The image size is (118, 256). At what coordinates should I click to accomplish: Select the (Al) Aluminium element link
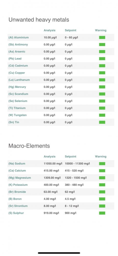pos(19,37)
